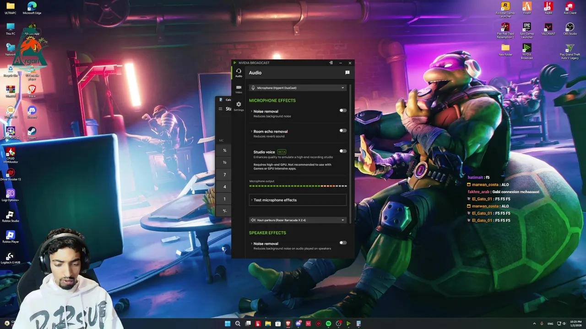Image resolution: width=586 pixels, height=329 pixels.
Task: Open the Haut-parleurs (Razer Barracuda X 2.4) dropdown
Action: tap(298, 220)
